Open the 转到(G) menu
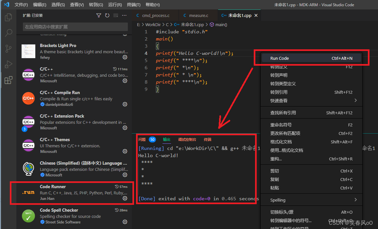Image resolution: width=378 pixels, height=229 pixels. pos(96,5)
